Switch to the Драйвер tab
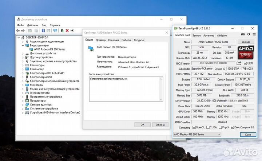 (101, 40)
